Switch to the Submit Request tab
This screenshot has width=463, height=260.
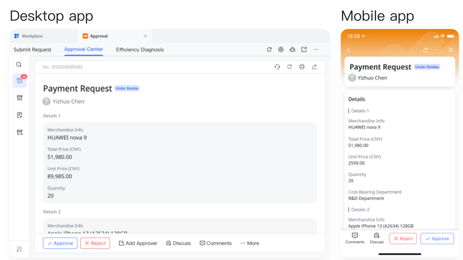pyautogui.click(x=32, y=50)
